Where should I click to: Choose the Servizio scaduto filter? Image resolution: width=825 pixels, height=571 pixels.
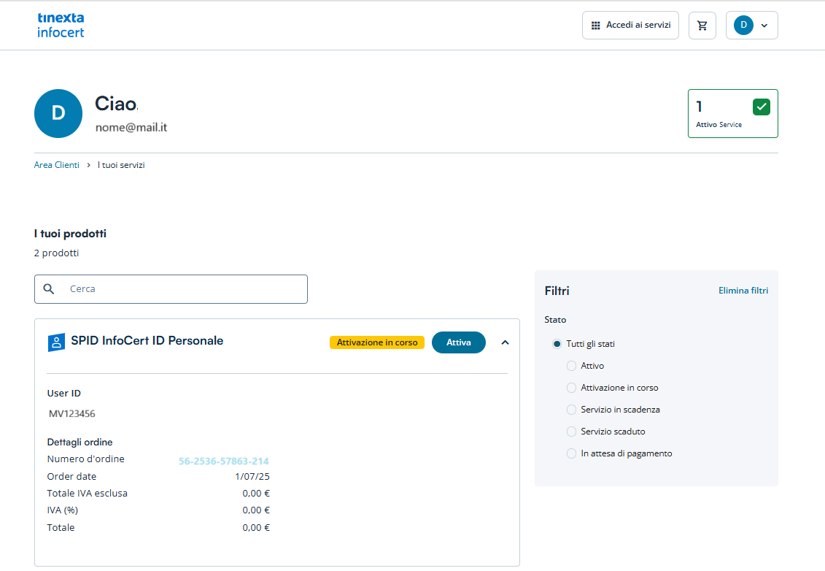pyautogui.click(x=572, y=432)
